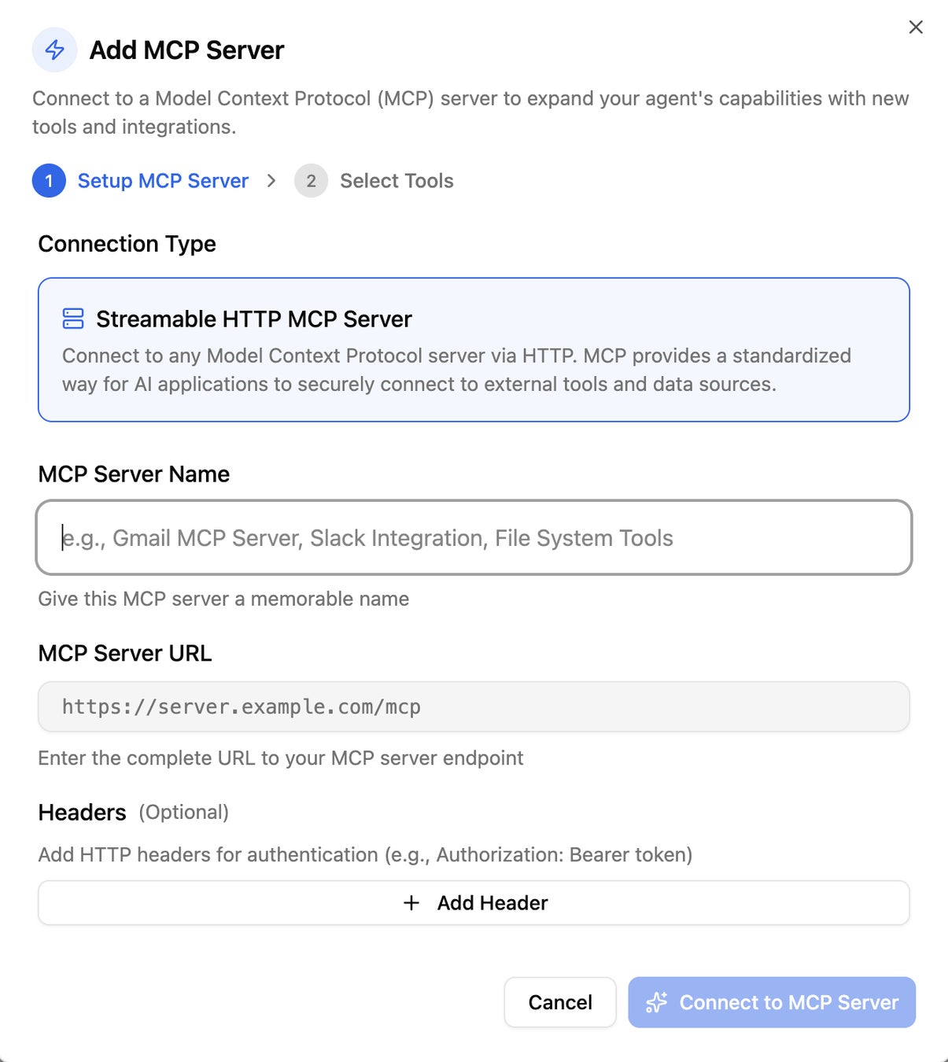This screenshot has height=1062, width=948.
Task: Close the Add MCP Server dialog
Action: click(x=916, y=28)
